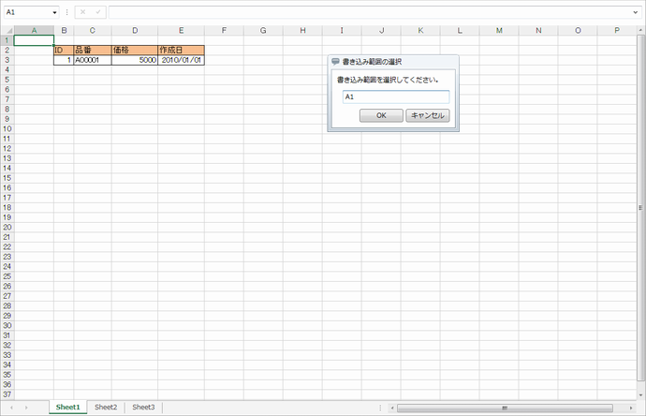Switch to the Sheet3 tab
The width and height of the screenshot is (646, 416).
click(x=143, y=408)
